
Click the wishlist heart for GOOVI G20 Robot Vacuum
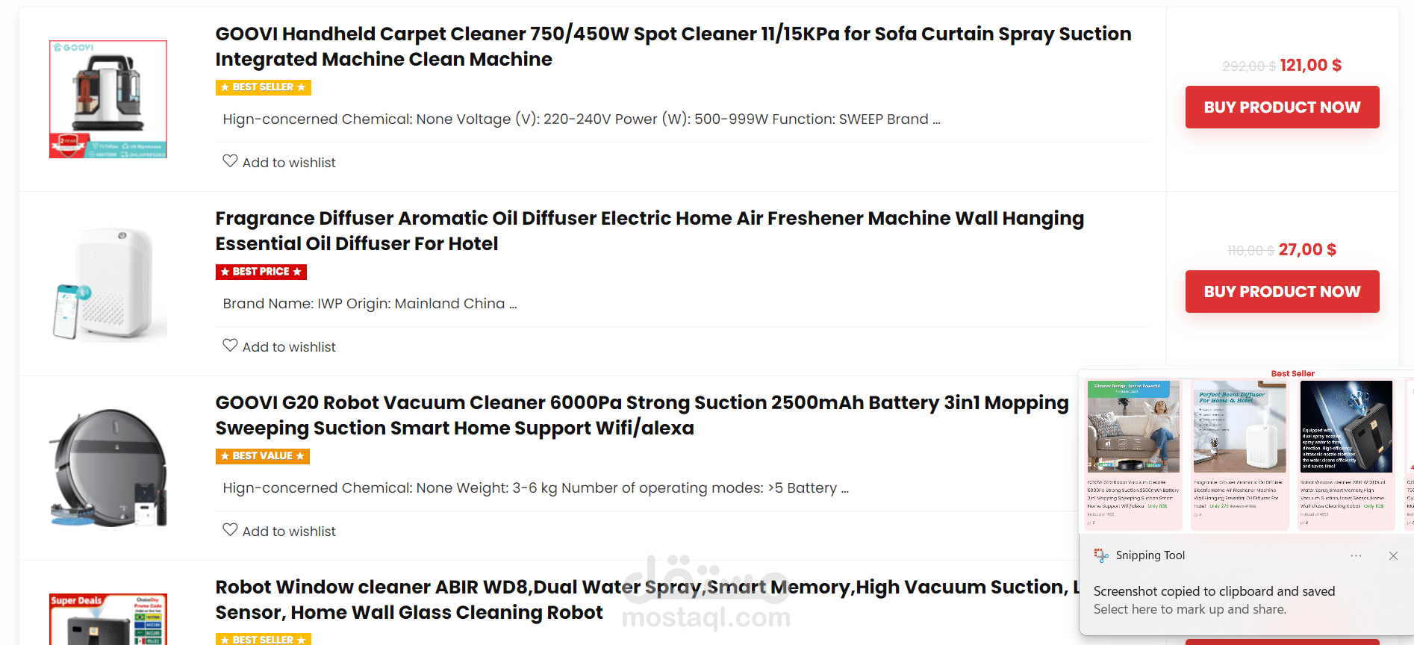click(x=230, y=530)
